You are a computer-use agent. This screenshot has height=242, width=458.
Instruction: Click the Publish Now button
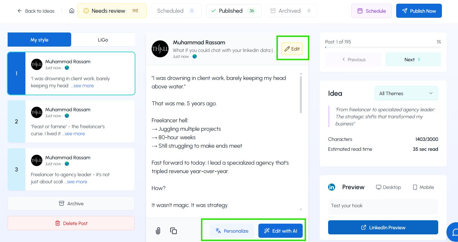point(419,11)
